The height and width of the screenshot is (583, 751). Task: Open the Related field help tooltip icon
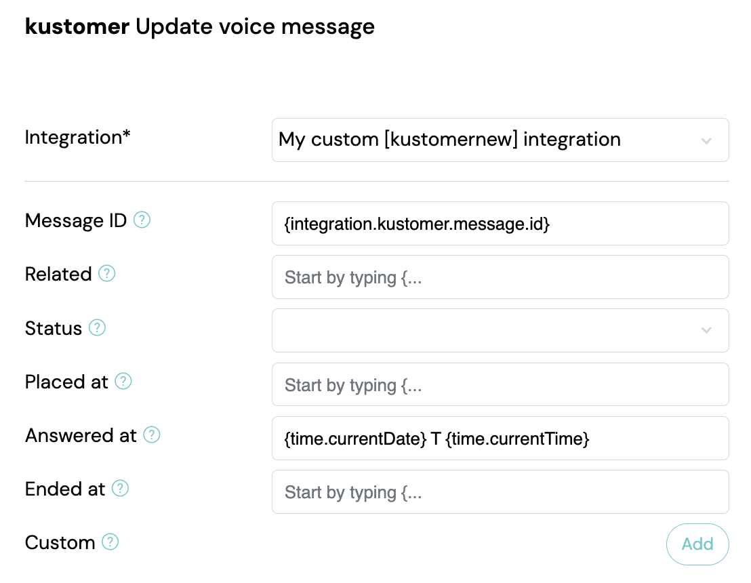107,274
